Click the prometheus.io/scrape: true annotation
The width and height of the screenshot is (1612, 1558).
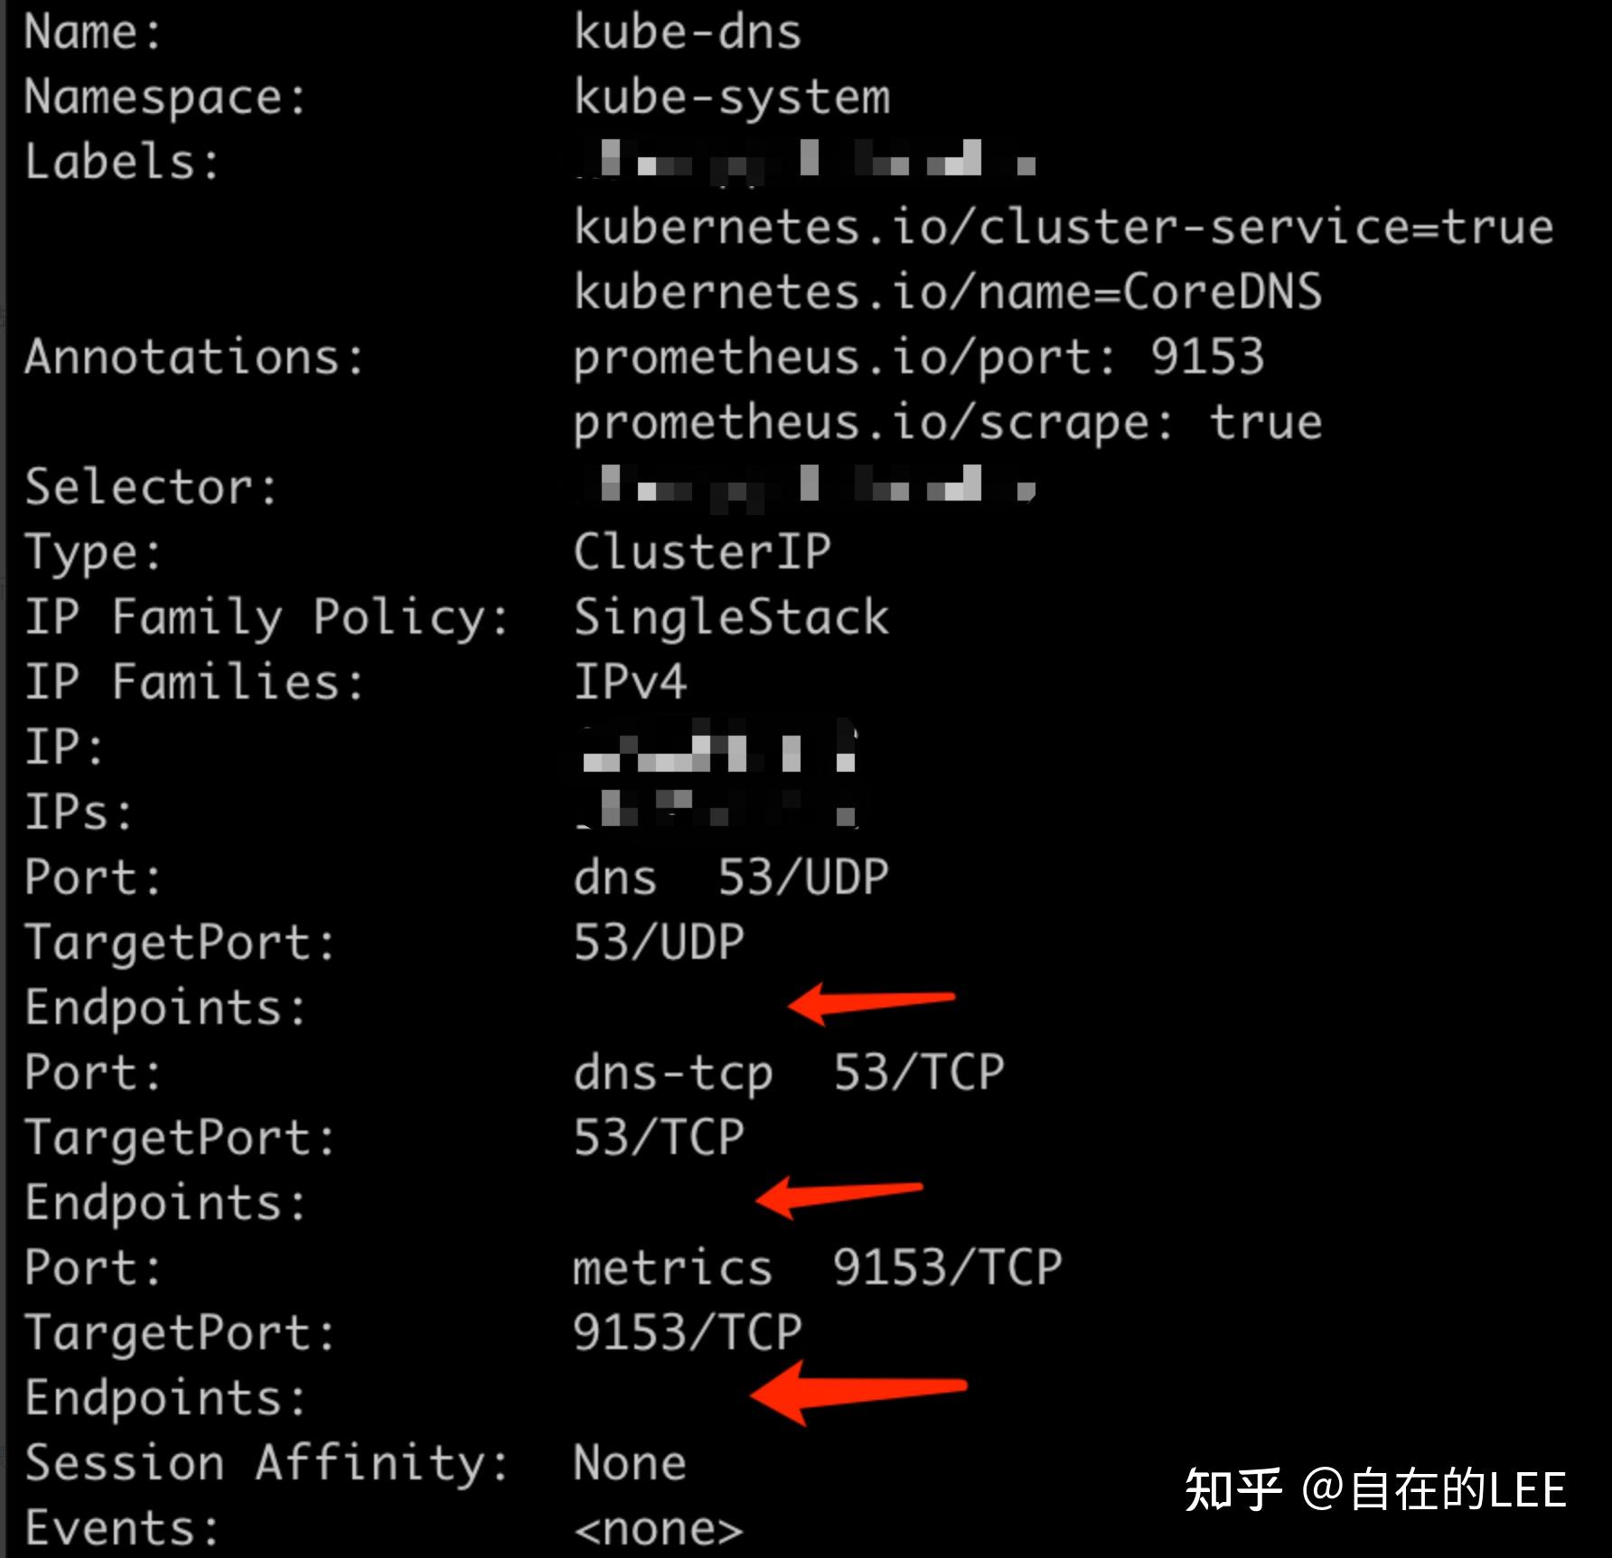pyautogui.click(x=948, y=423)
